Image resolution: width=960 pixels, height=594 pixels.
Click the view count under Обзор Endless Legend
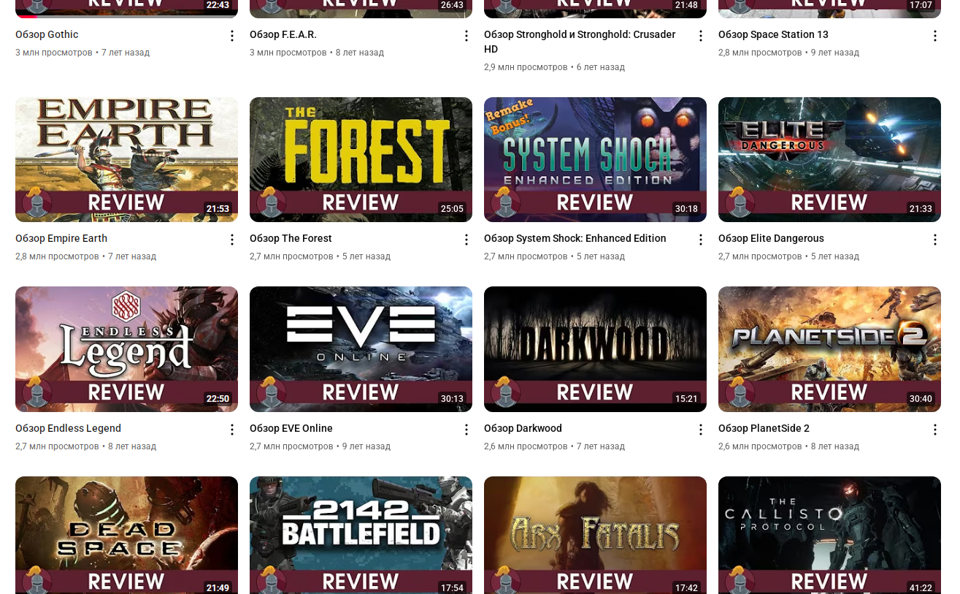coord(57,446)
